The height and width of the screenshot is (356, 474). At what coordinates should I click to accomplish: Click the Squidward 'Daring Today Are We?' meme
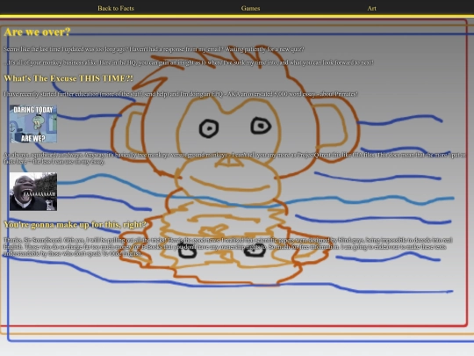click(33, 124)
